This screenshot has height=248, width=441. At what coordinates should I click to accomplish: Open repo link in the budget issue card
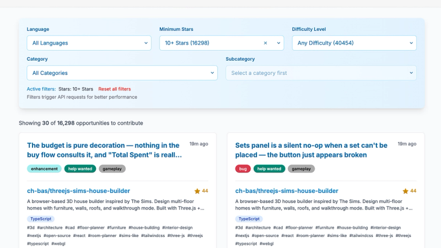(x=78, y=191)
